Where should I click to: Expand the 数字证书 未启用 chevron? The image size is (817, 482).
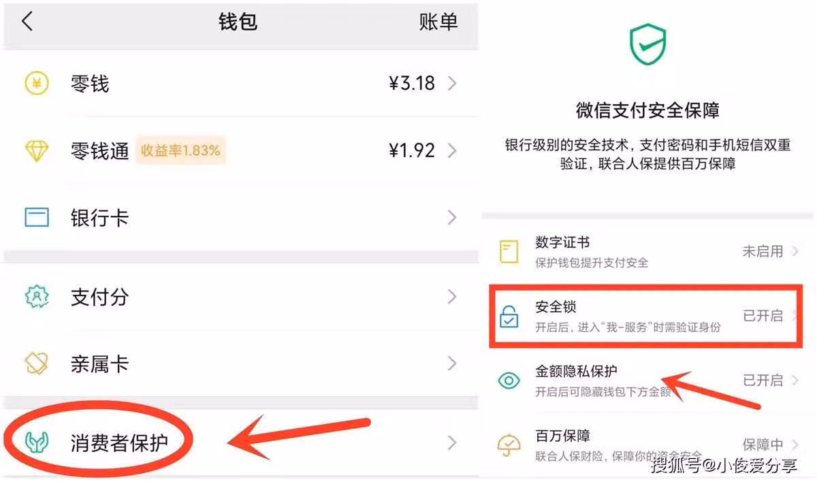pos(795,251)
